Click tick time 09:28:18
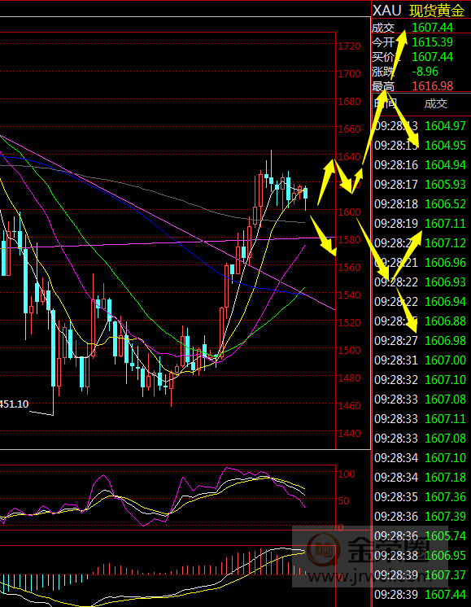The image size is (471, 607). coord(396,204)
